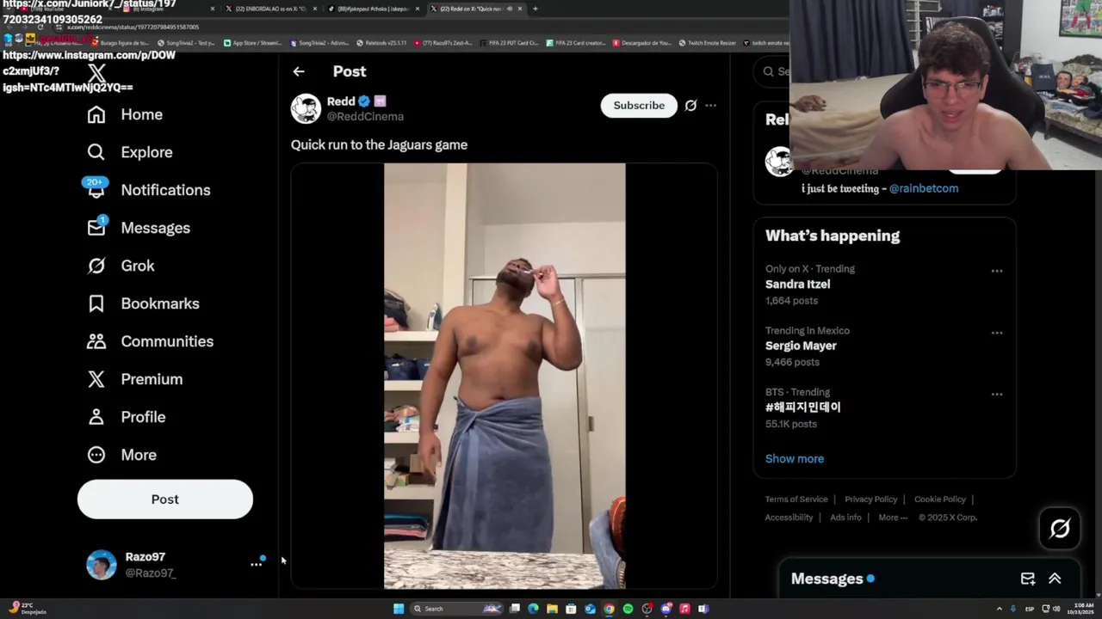Open trending topic Sandra Itzel
Screen dimensions: 1102x619
pos(797,285)
